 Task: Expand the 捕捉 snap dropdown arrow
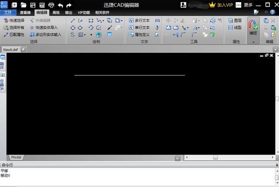coord(253,42)
